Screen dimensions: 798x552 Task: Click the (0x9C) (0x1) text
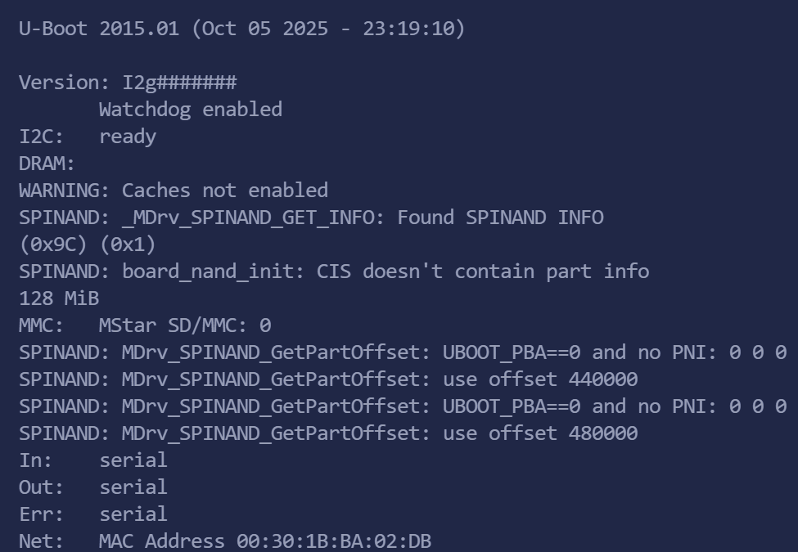[x=87, y=245]
